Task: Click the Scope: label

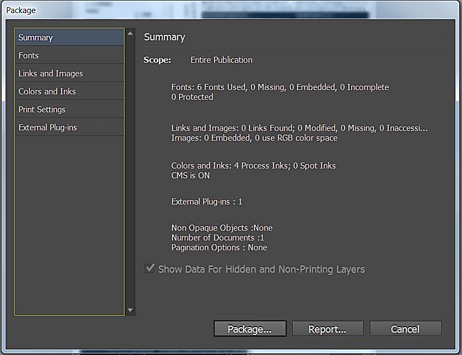Action: 157,59
